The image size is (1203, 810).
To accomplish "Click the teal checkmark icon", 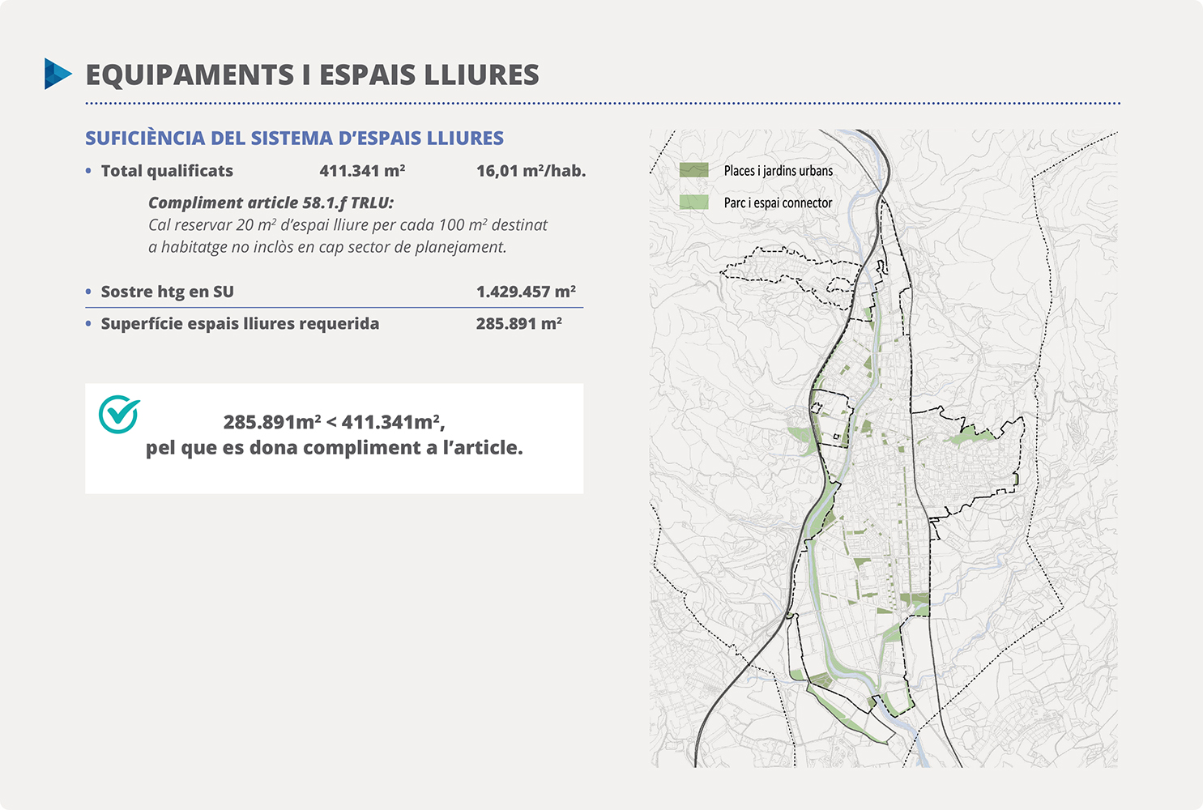I will (119, 414).
